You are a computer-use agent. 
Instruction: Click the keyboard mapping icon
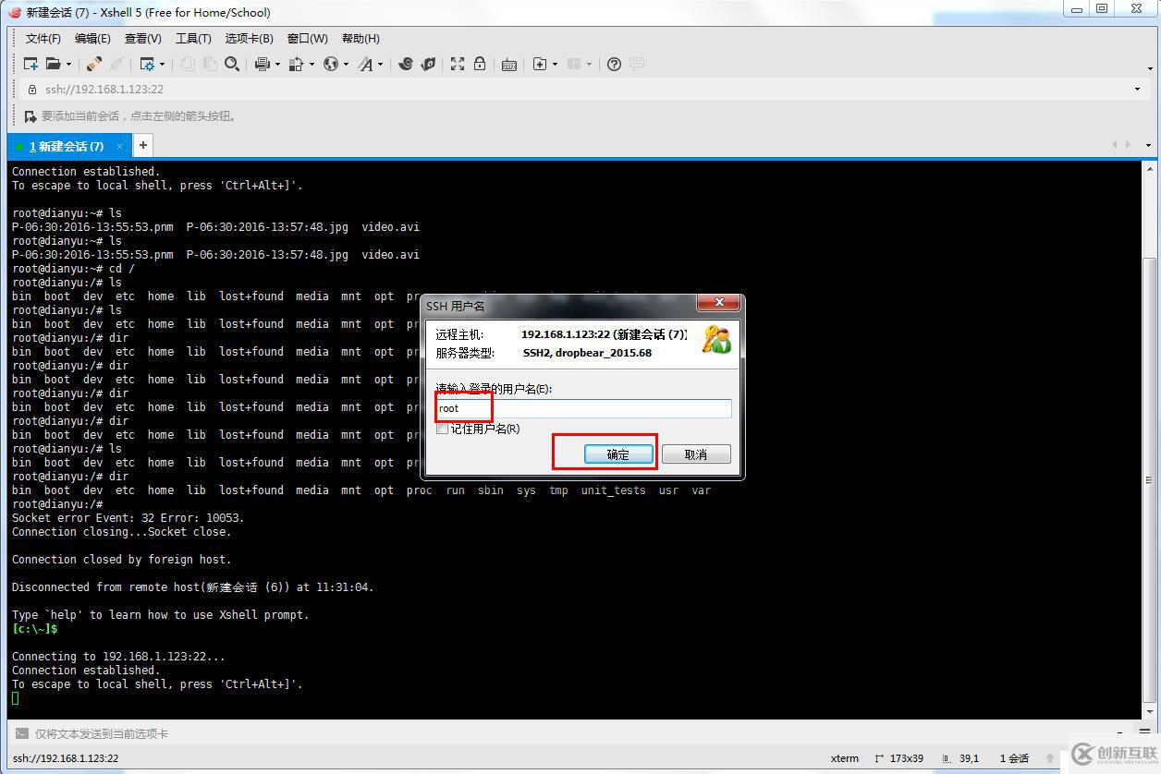[509, 65]
